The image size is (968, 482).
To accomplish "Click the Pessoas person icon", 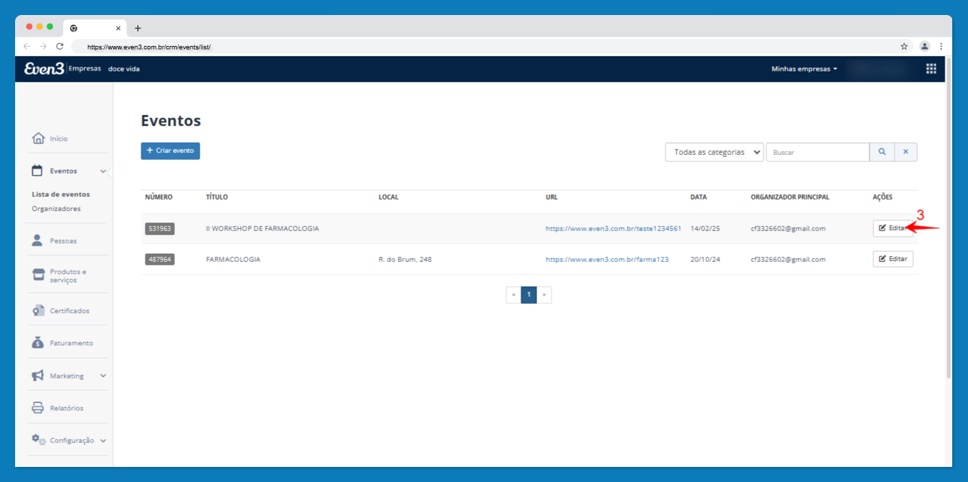I will click(x=38, y=241).
